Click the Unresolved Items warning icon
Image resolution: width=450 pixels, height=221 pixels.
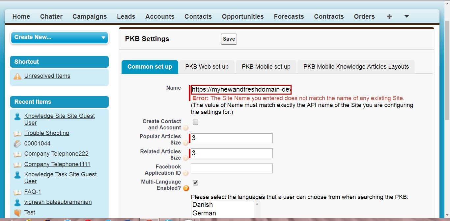pos(17,76)
